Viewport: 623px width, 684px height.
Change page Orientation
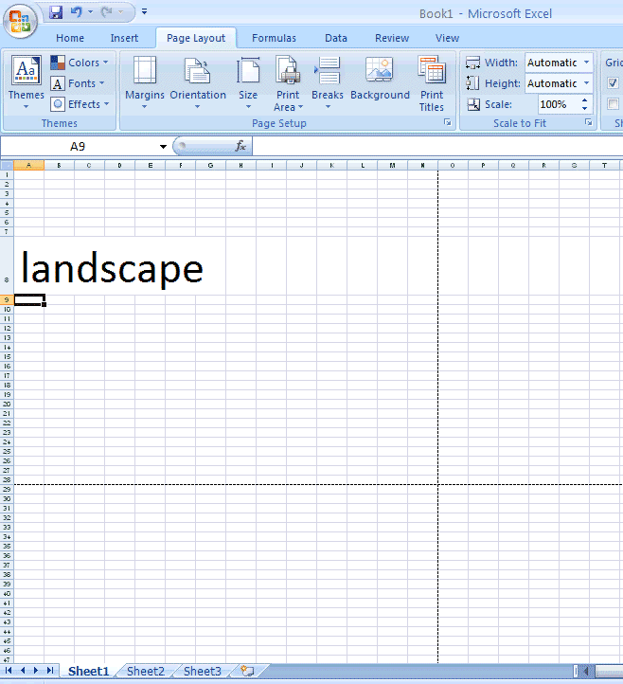pyautogui.click(x=198, y=81)
